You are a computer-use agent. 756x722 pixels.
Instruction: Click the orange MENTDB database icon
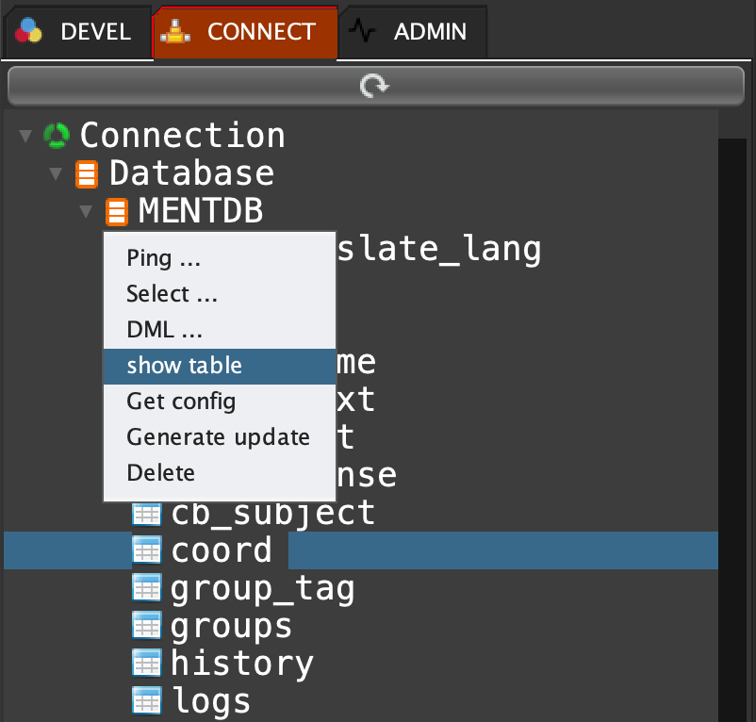click(117, 212)
